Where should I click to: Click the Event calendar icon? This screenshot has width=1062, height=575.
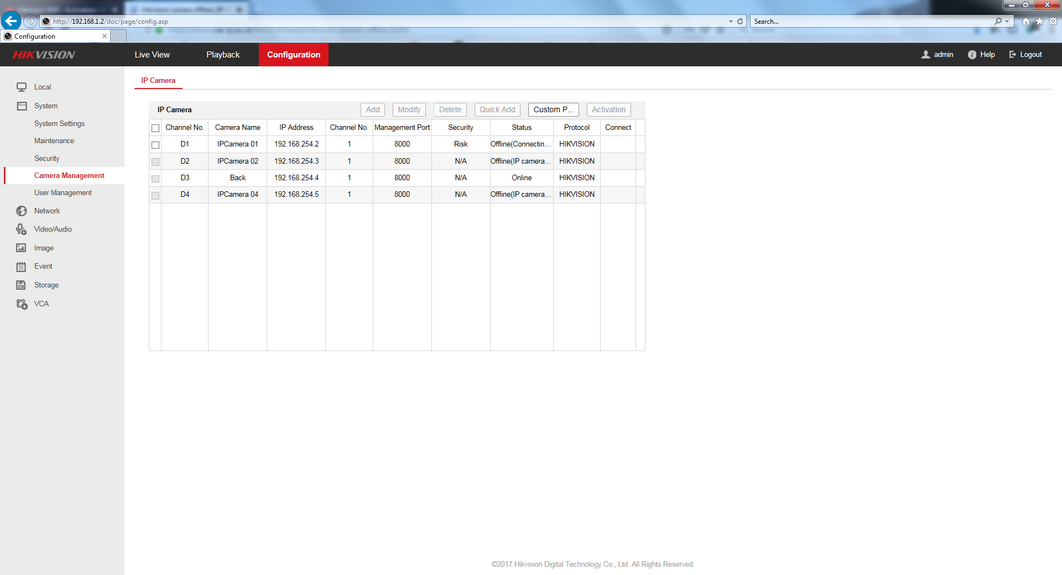pyautogui.click(x=22, y=266)
